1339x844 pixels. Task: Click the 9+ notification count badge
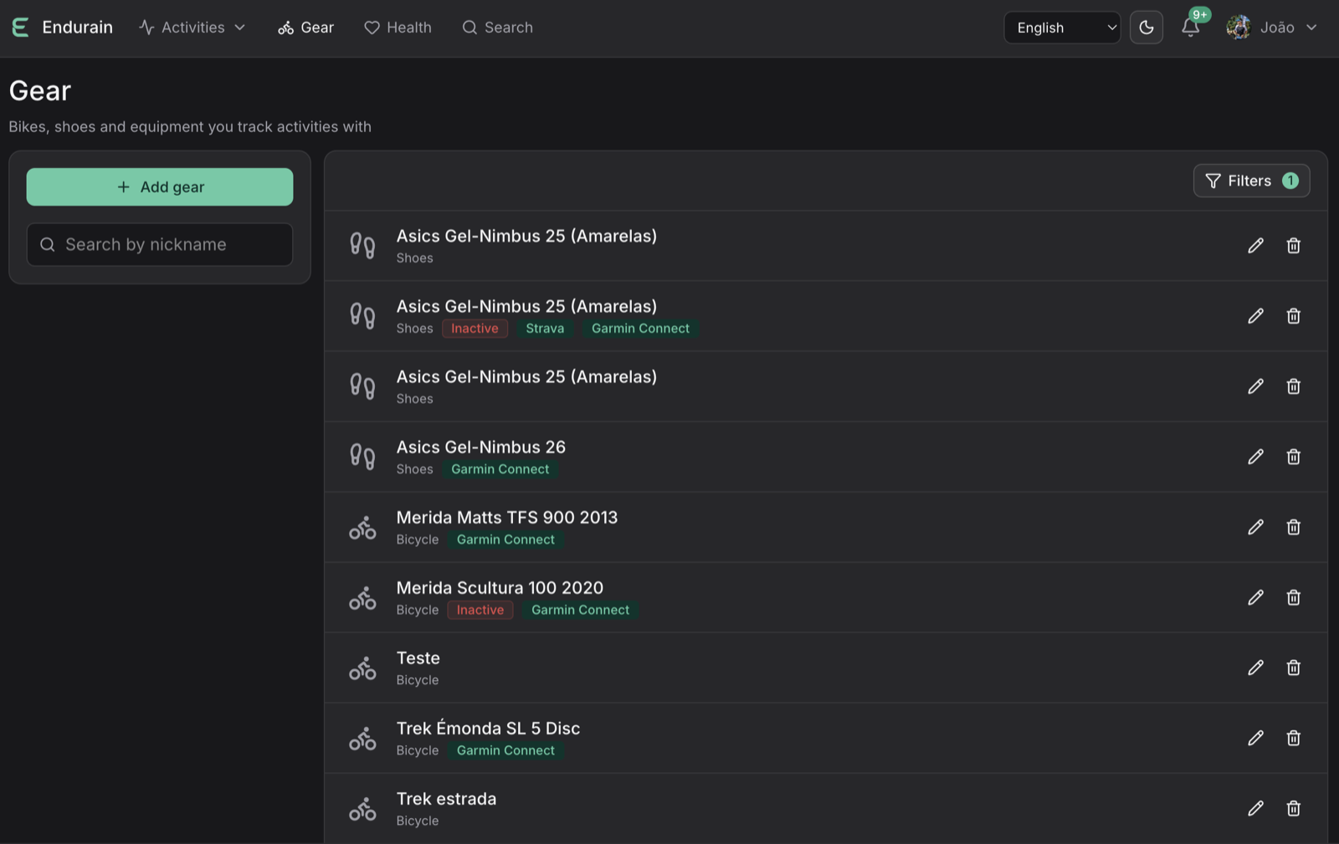[1200, 14]
